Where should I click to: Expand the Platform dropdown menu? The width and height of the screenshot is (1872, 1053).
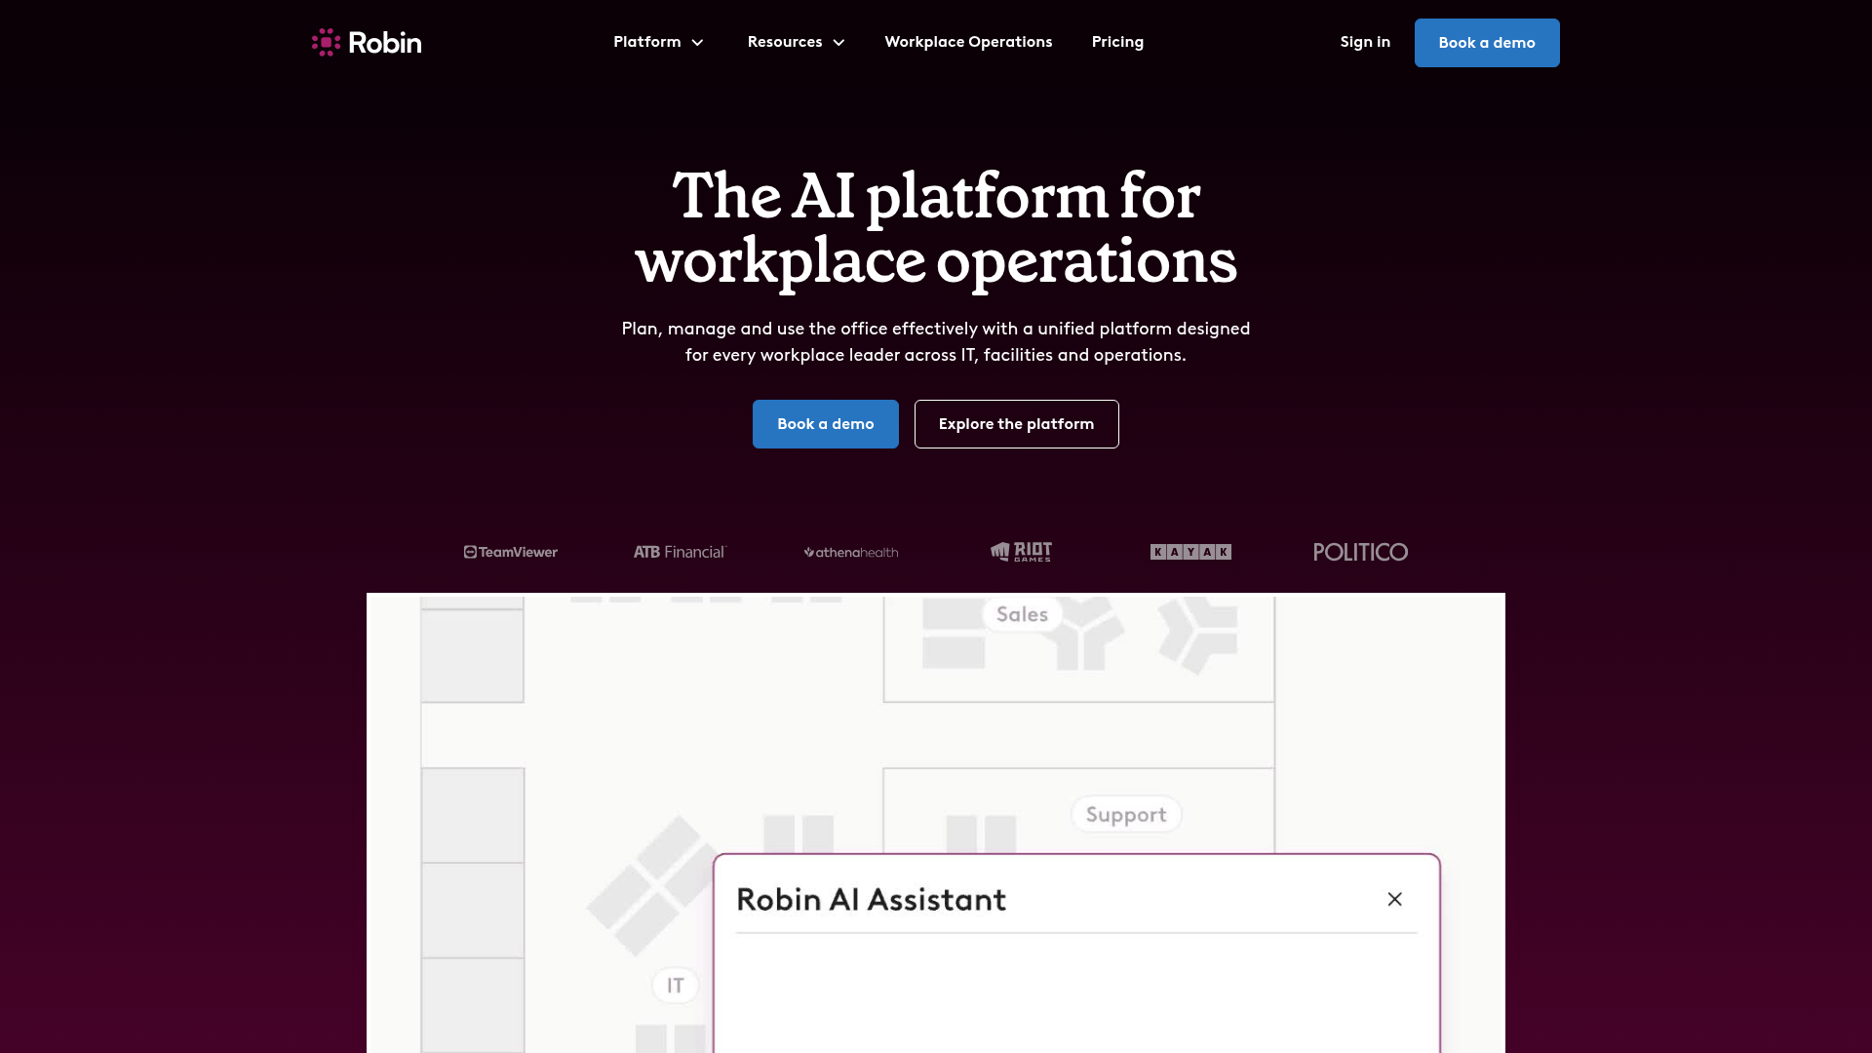pyautogui.click(x=658, y=42)
